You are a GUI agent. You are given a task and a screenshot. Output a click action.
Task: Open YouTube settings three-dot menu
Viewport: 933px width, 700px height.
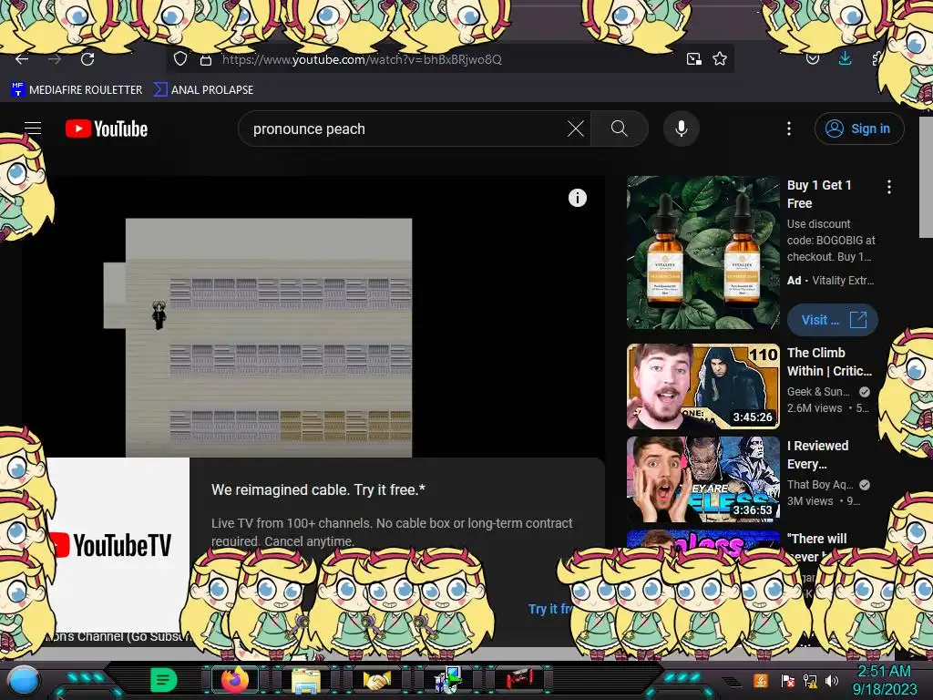click(x=789, y=129)
